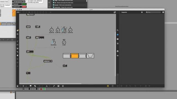
Task: Toggle the blue inspector info icon
Action: tap(118, 35)
